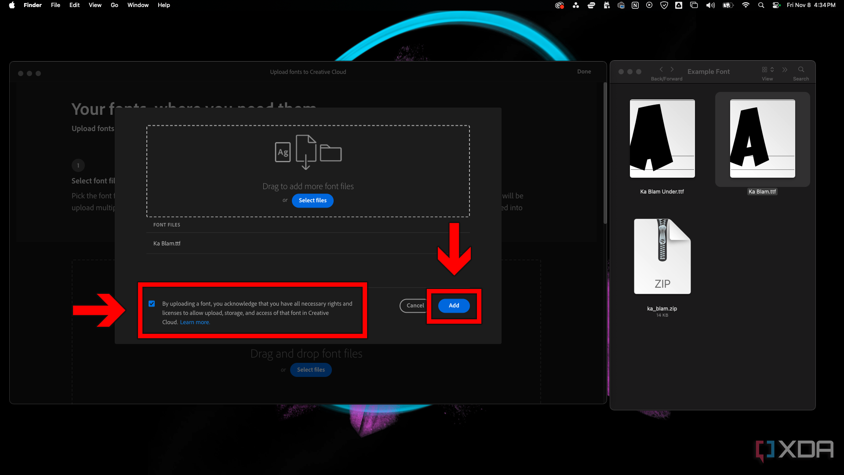844x475 pixels.
Task: Open the Finder View menu
Action: [x=95, y=5]
